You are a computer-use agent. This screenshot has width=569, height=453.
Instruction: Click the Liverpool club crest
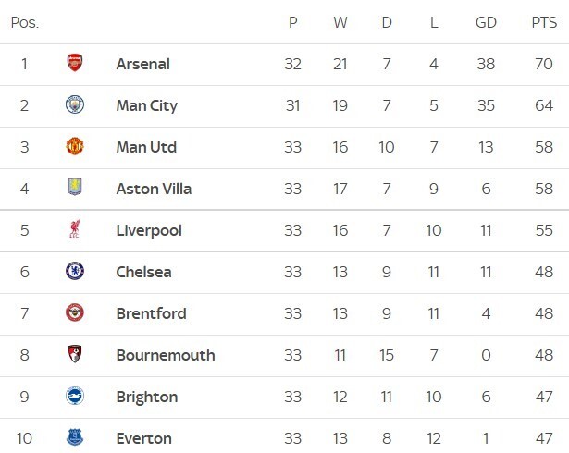[75, 230]
